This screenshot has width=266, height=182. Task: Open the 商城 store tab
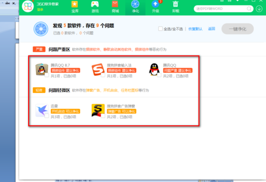click(115, 7)
